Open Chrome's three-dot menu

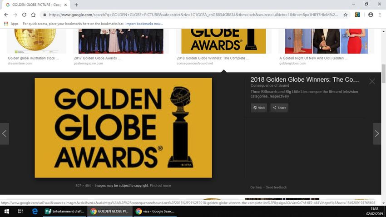point(380,15)
